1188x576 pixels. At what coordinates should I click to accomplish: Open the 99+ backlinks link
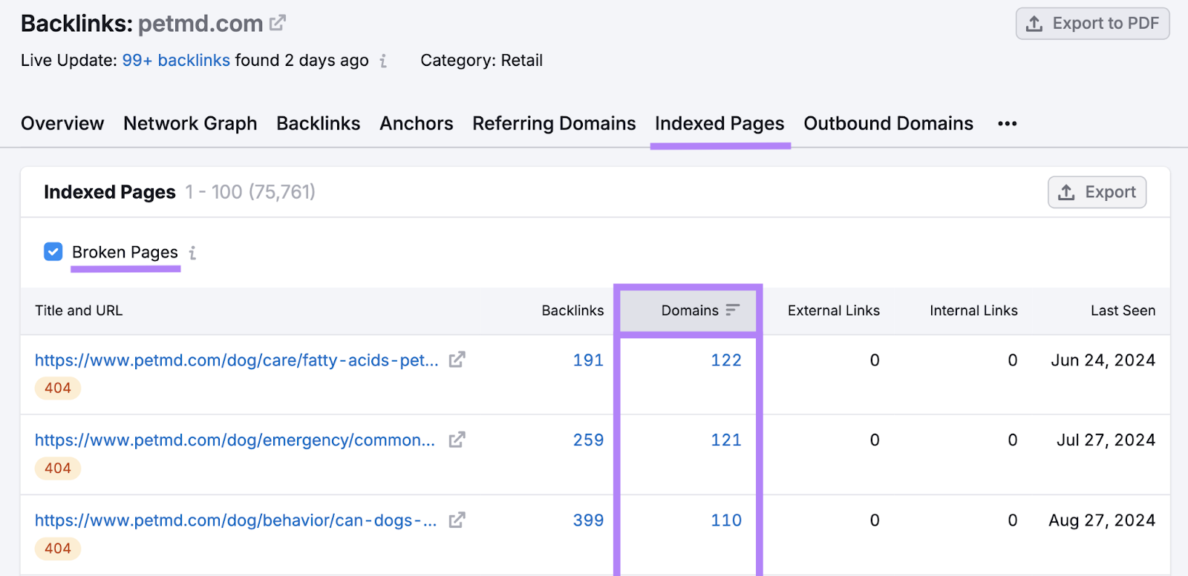tap(176, 60)
